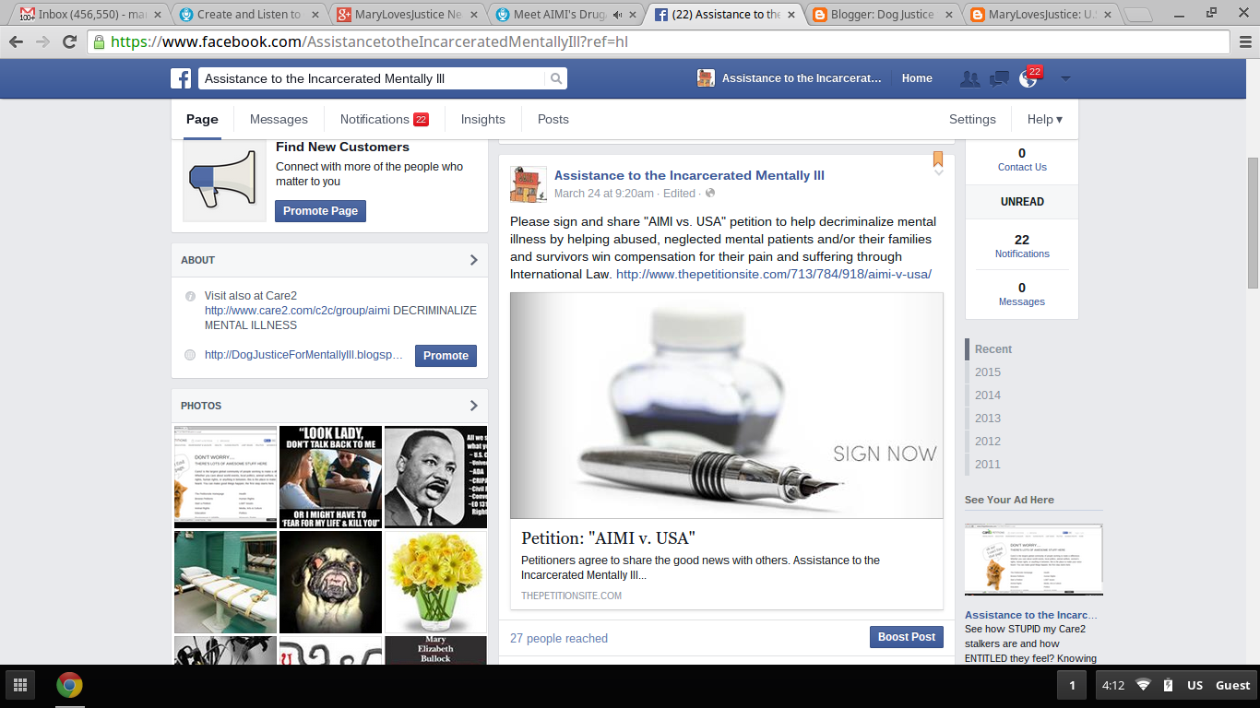Jump to 2015 in timeline navigator
This screenshot has width=1260, height=708.
tap(988, 372)
